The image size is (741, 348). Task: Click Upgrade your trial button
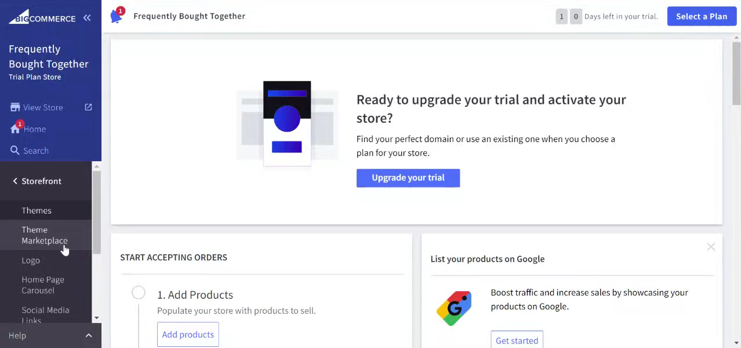point(408,178)
